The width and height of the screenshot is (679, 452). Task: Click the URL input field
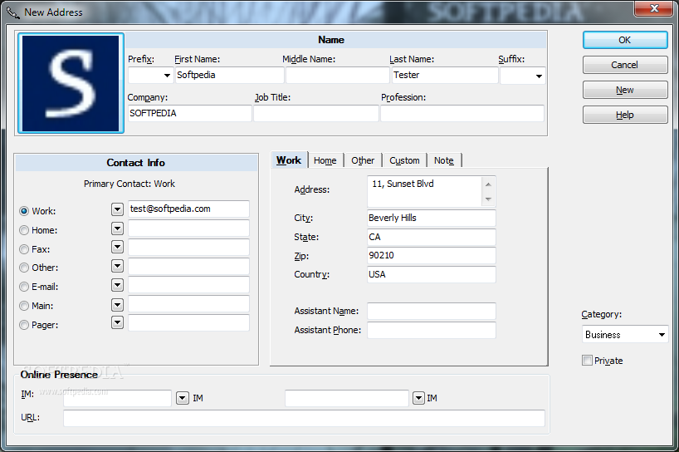[304, 418]
